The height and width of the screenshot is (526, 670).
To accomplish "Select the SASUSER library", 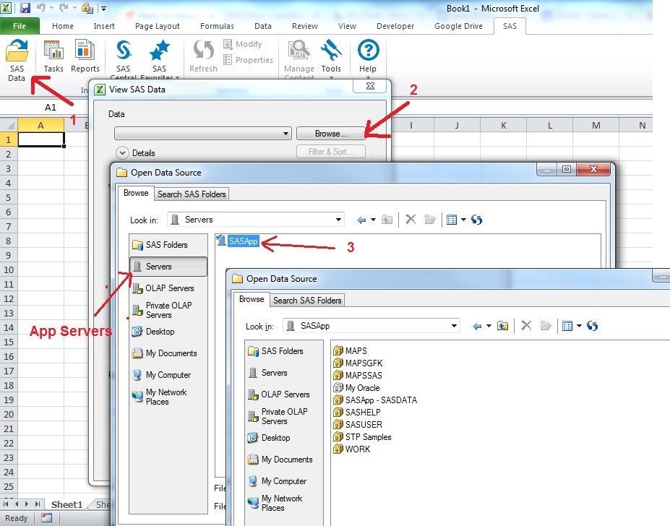I will point(358,425).
